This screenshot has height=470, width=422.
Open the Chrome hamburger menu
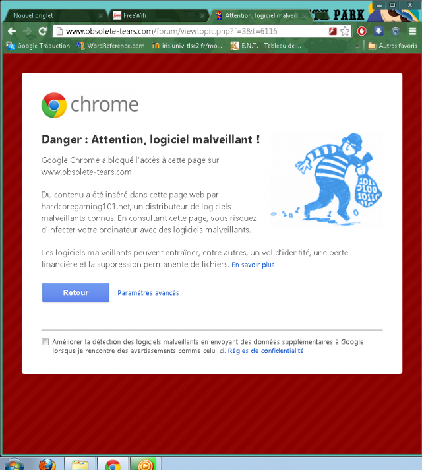412,31
